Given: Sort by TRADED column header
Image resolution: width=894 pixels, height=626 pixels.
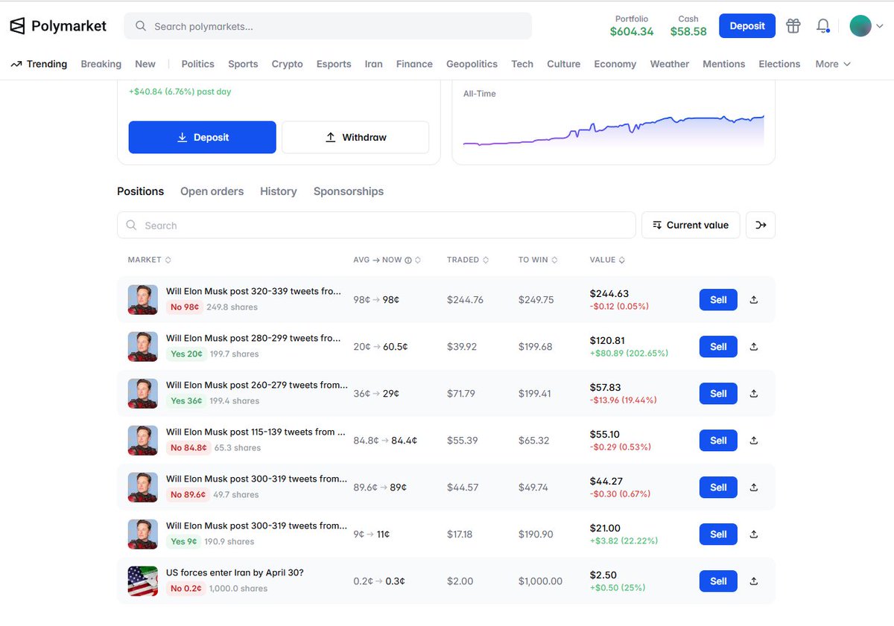Looking at the screenshot, I should click(468, 260).
